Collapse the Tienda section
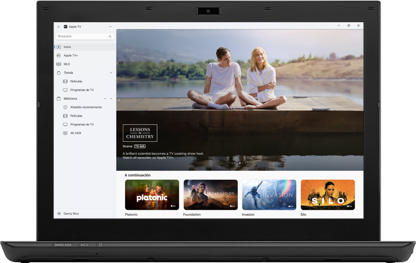Screen dimensions: 416x263 click(x=112, y=72)
